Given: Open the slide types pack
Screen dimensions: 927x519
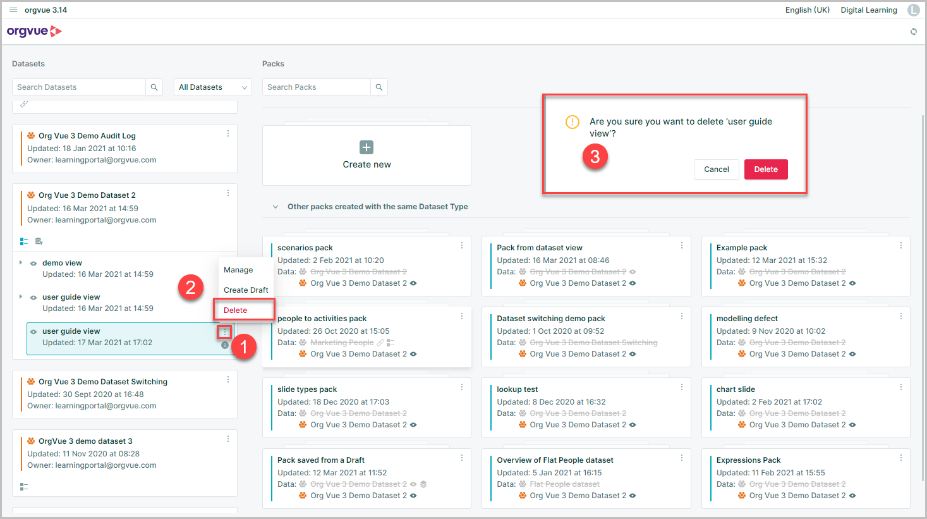Looking at the screenshot, I should coord(367,408).
